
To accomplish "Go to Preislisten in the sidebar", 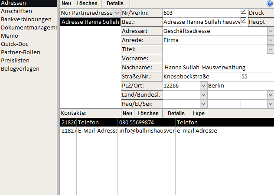I will coord(16,61).
